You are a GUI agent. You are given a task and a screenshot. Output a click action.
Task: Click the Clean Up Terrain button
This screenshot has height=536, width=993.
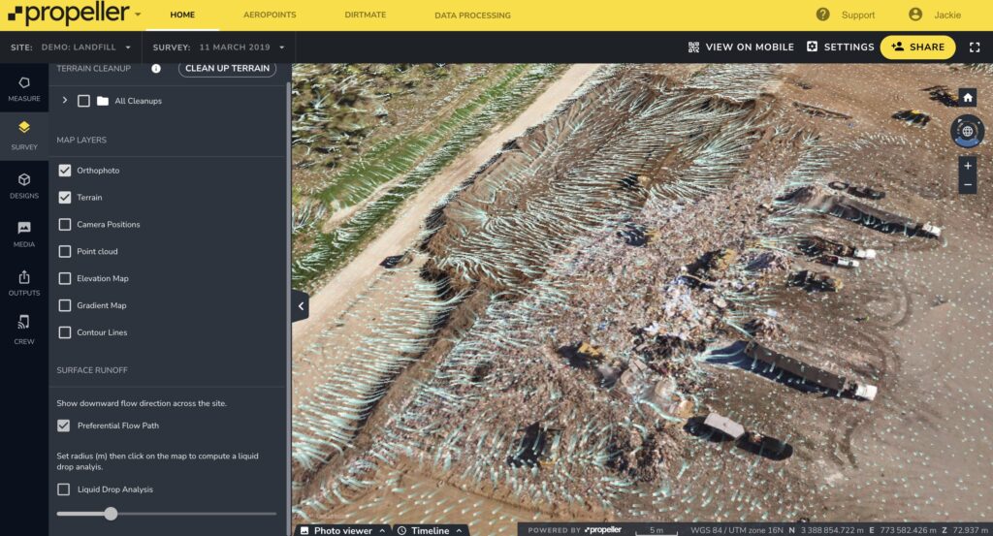[227, 69]
